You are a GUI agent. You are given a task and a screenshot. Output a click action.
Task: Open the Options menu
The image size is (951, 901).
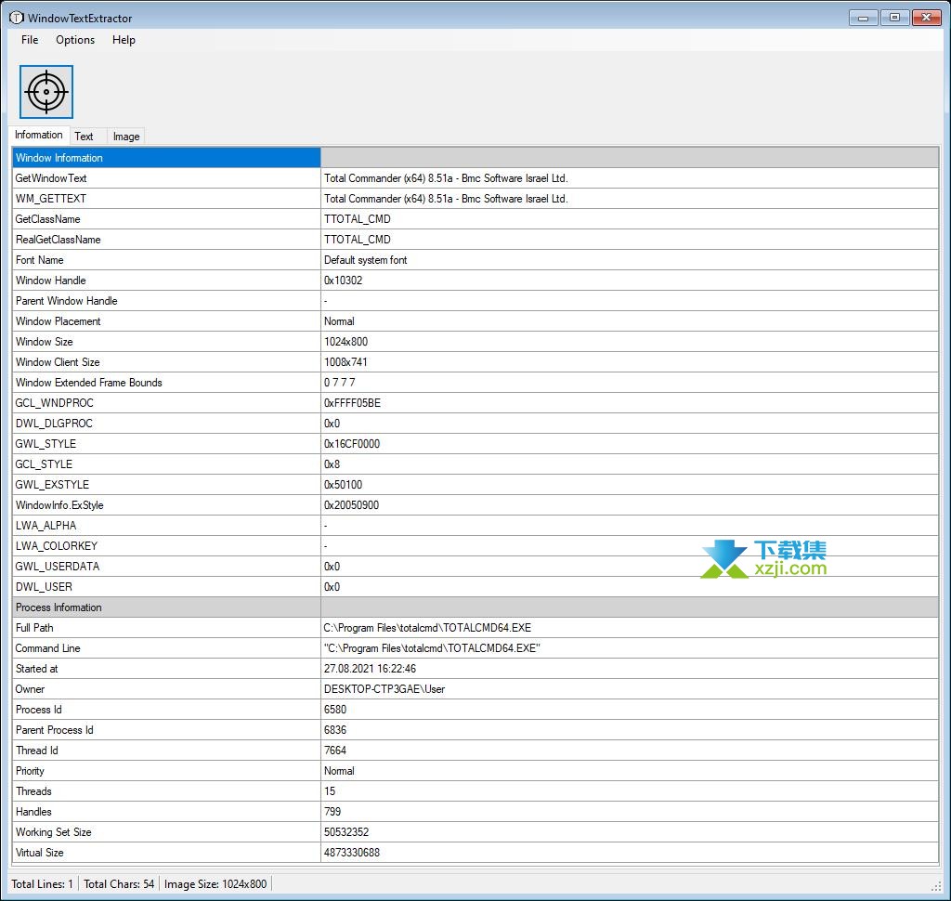click(x=75, y=40)
